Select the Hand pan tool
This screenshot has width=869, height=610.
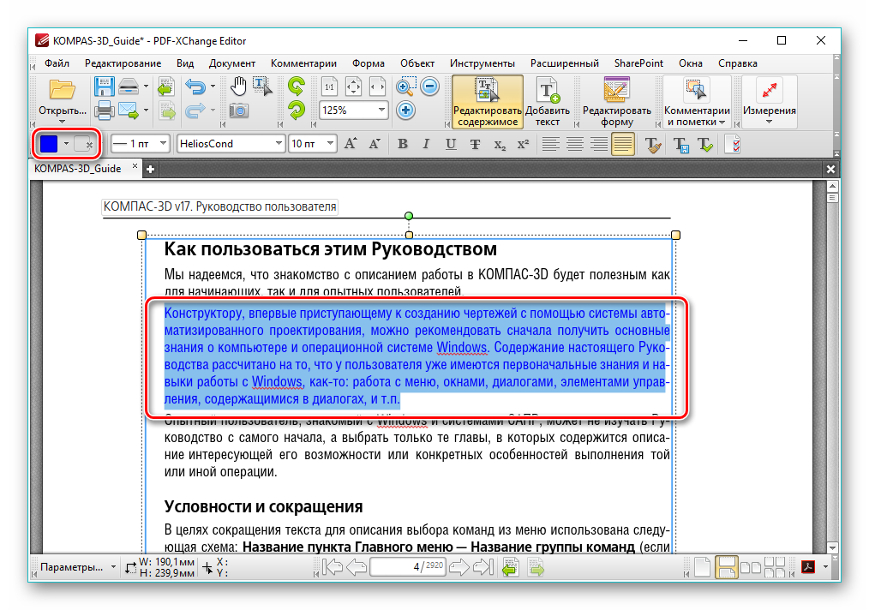[239, 86]
